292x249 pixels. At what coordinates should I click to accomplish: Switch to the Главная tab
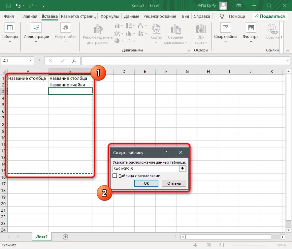29,16
